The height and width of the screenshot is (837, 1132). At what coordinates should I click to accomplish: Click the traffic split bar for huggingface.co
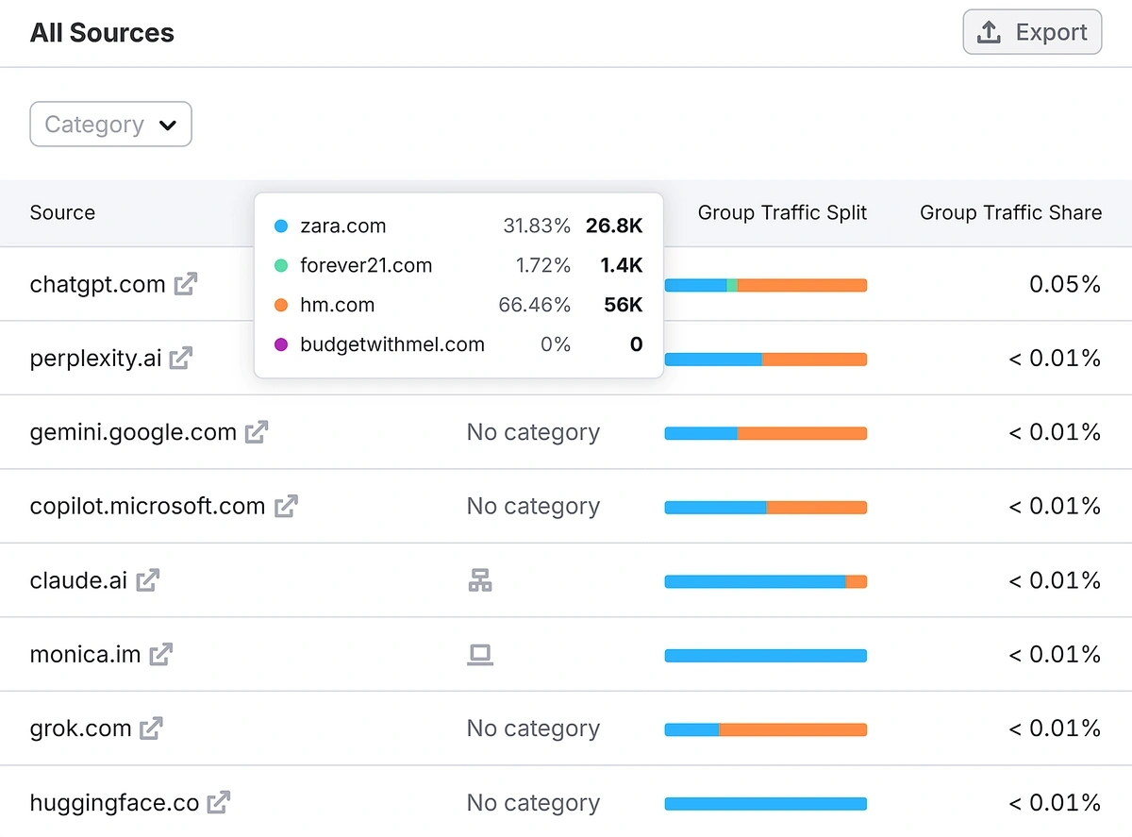pyautogui.click(x=766, y=804)
